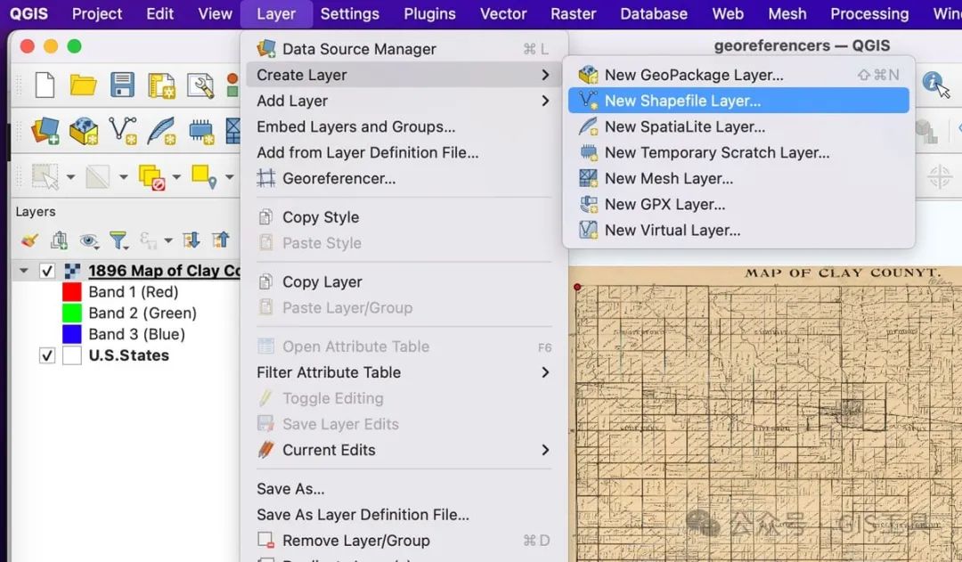Click the Expand All layers icon

(192, 240)
